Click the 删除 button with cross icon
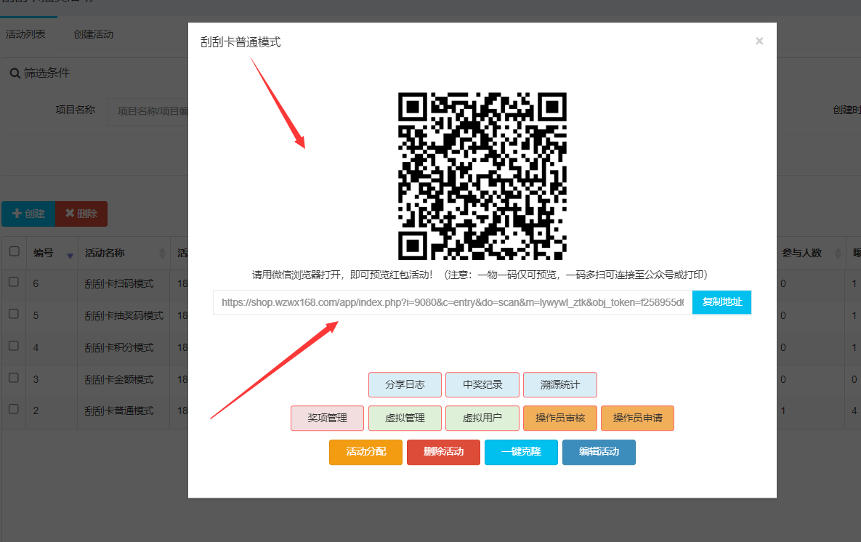This screenshot has width=861, height=542. pos(81,214)
